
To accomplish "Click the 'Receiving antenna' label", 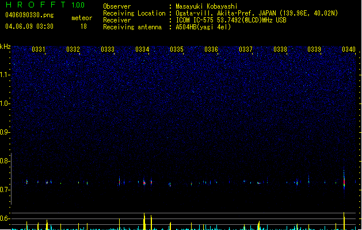I will point(132,27).
